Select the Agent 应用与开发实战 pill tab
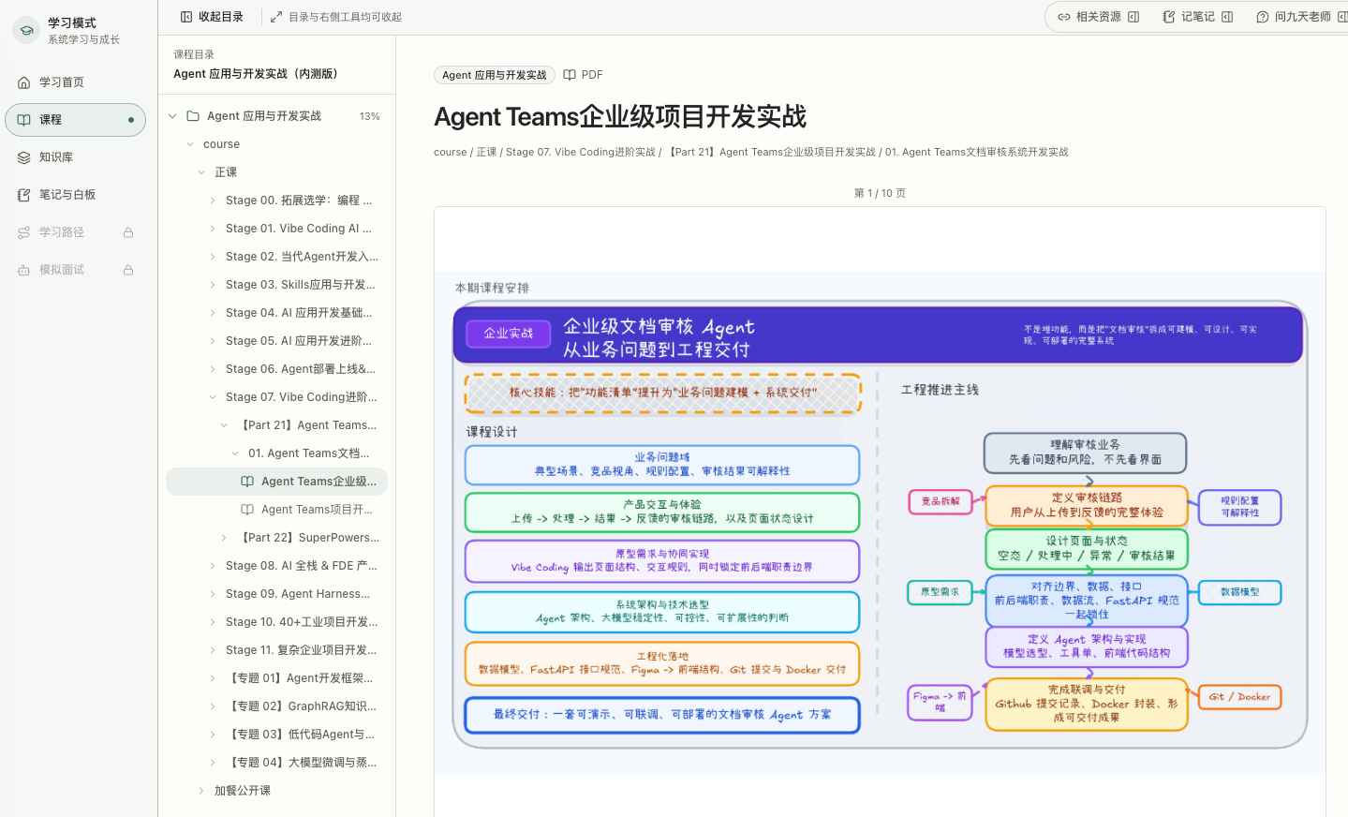 (x=495, y=75)
